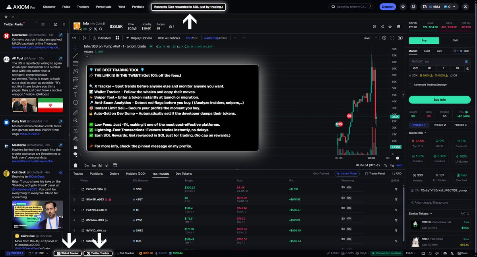Image resolution: width=477 pixels, height=257 pixels.
Task: Change candle chart type icon
Action: tap(84, 38)
